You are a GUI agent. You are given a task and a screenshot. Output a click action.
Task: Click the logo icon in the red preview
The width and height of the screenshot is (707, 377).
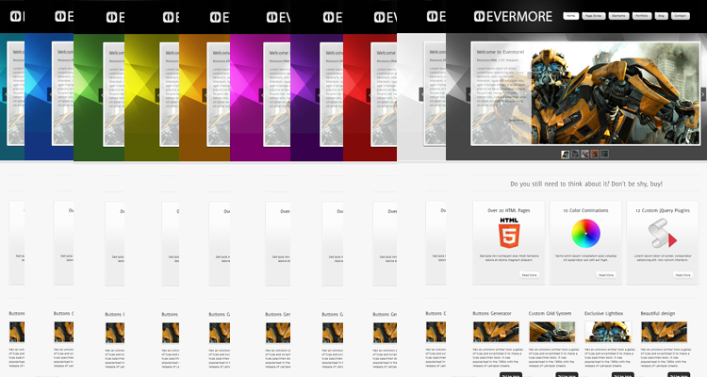[380, 17]
